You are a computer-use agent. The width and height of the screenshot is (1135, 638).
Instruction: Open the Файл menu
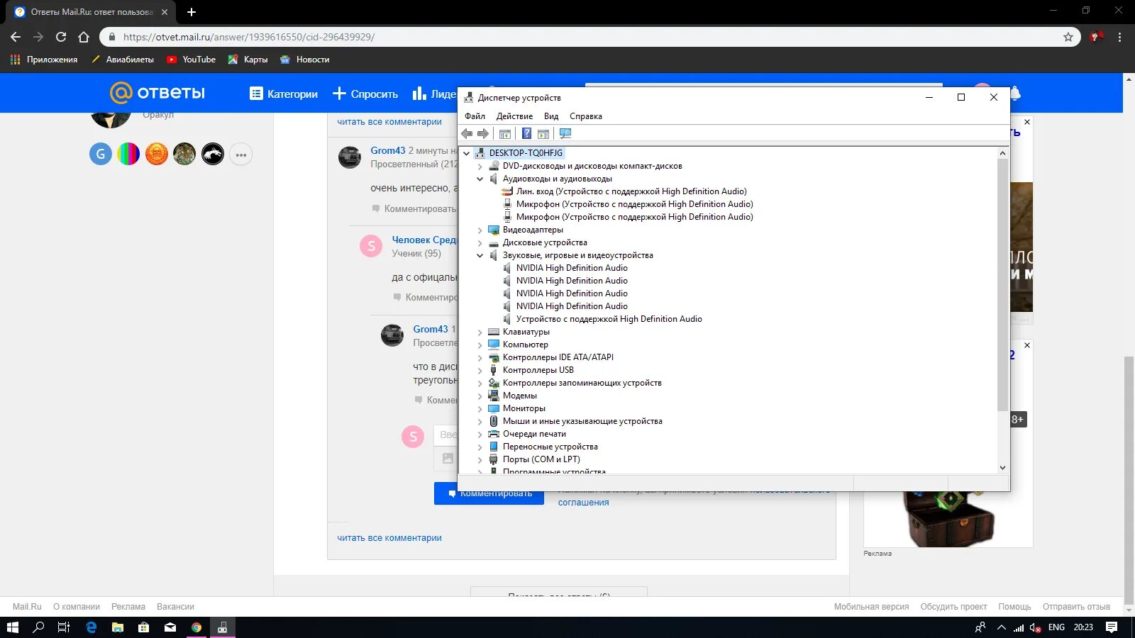click(x=475, y=116)
